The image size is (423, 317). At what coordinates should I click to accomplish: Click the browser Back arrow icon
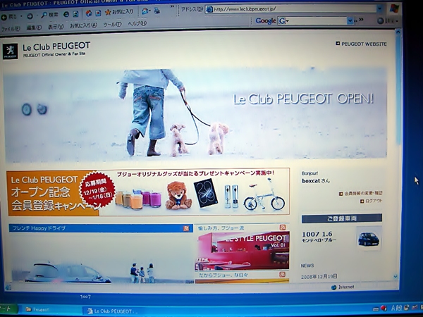point(4,17)
